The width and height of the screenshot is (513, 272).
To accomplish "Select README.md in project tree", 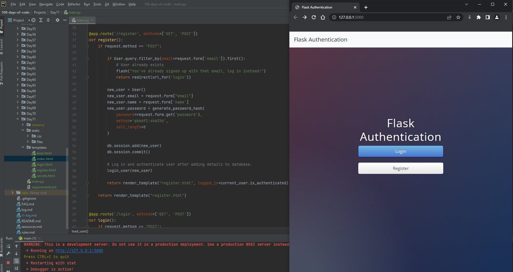I will click(31, 221).
